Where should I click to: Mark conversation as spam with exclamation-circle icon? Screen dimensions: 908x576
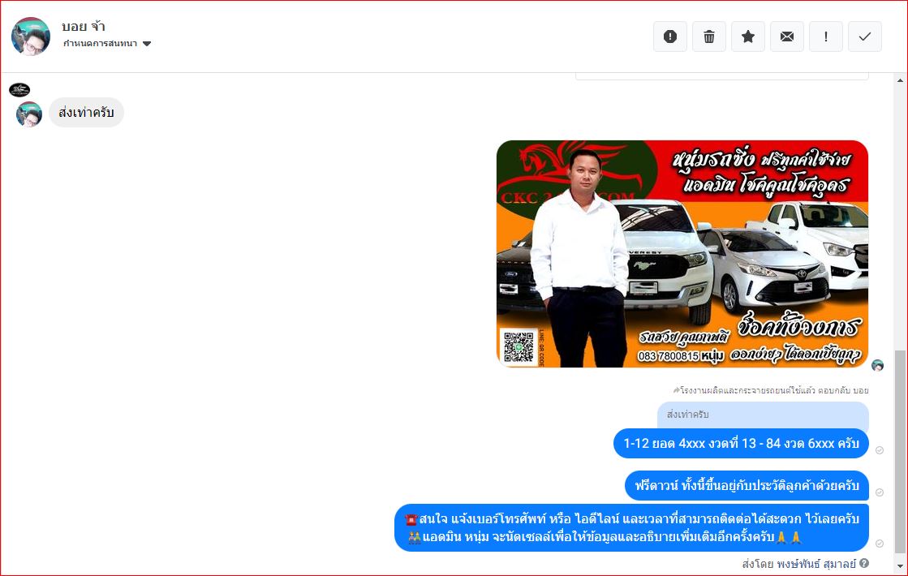pyautogui.click(x=670, y=37)
